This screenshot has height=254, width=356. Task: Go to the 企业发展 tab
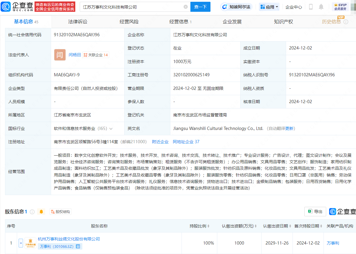[x=232, y=22]
